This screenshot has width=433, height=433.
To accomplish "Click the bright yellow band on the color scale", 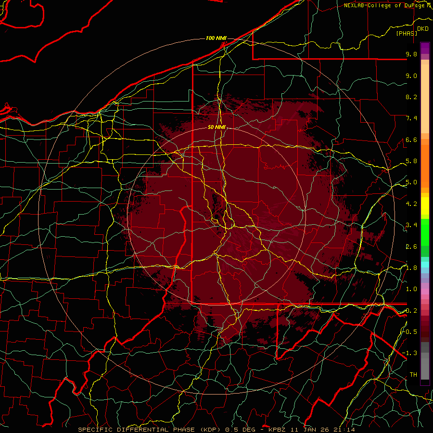I will click(425, 206).
